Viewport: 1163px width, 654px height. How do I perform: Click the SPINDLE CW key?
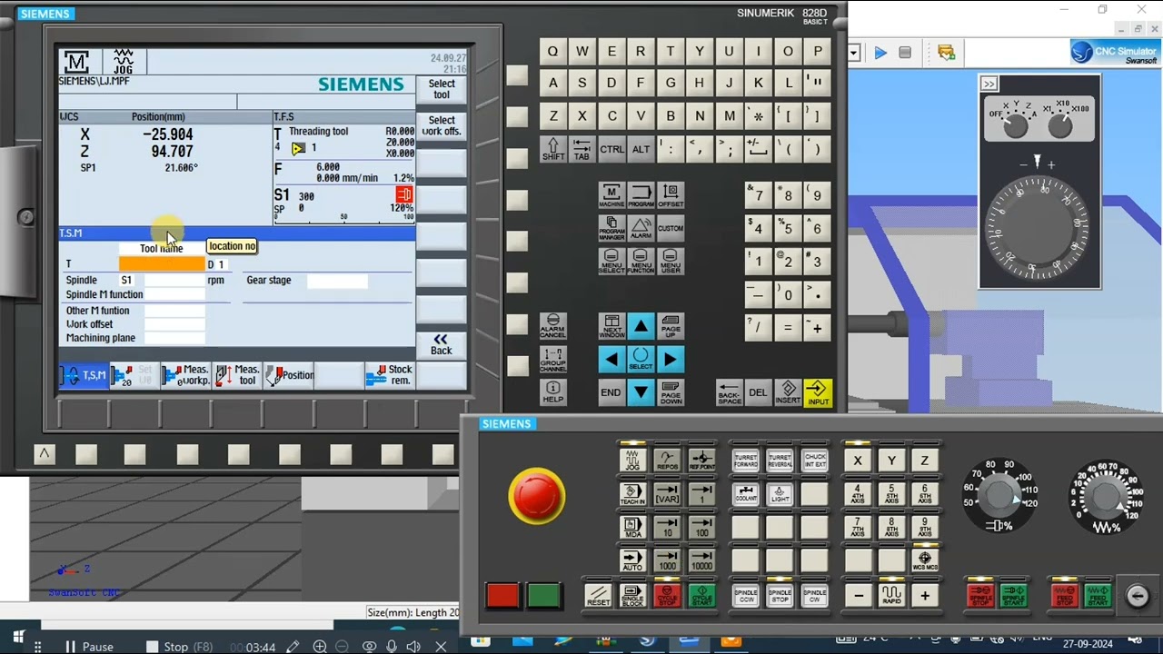(814, 596)
